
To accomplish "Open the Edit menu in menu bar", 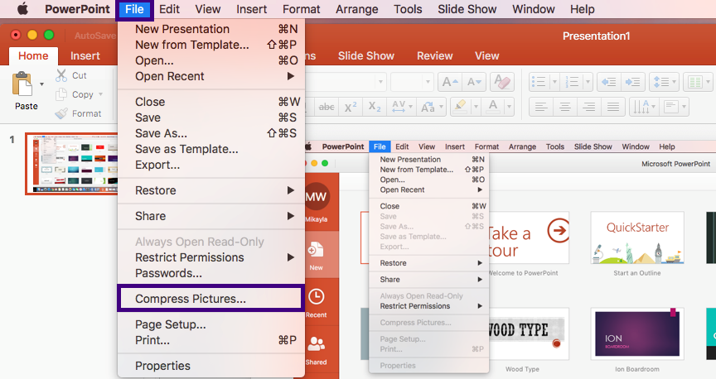I will (169, 9).
